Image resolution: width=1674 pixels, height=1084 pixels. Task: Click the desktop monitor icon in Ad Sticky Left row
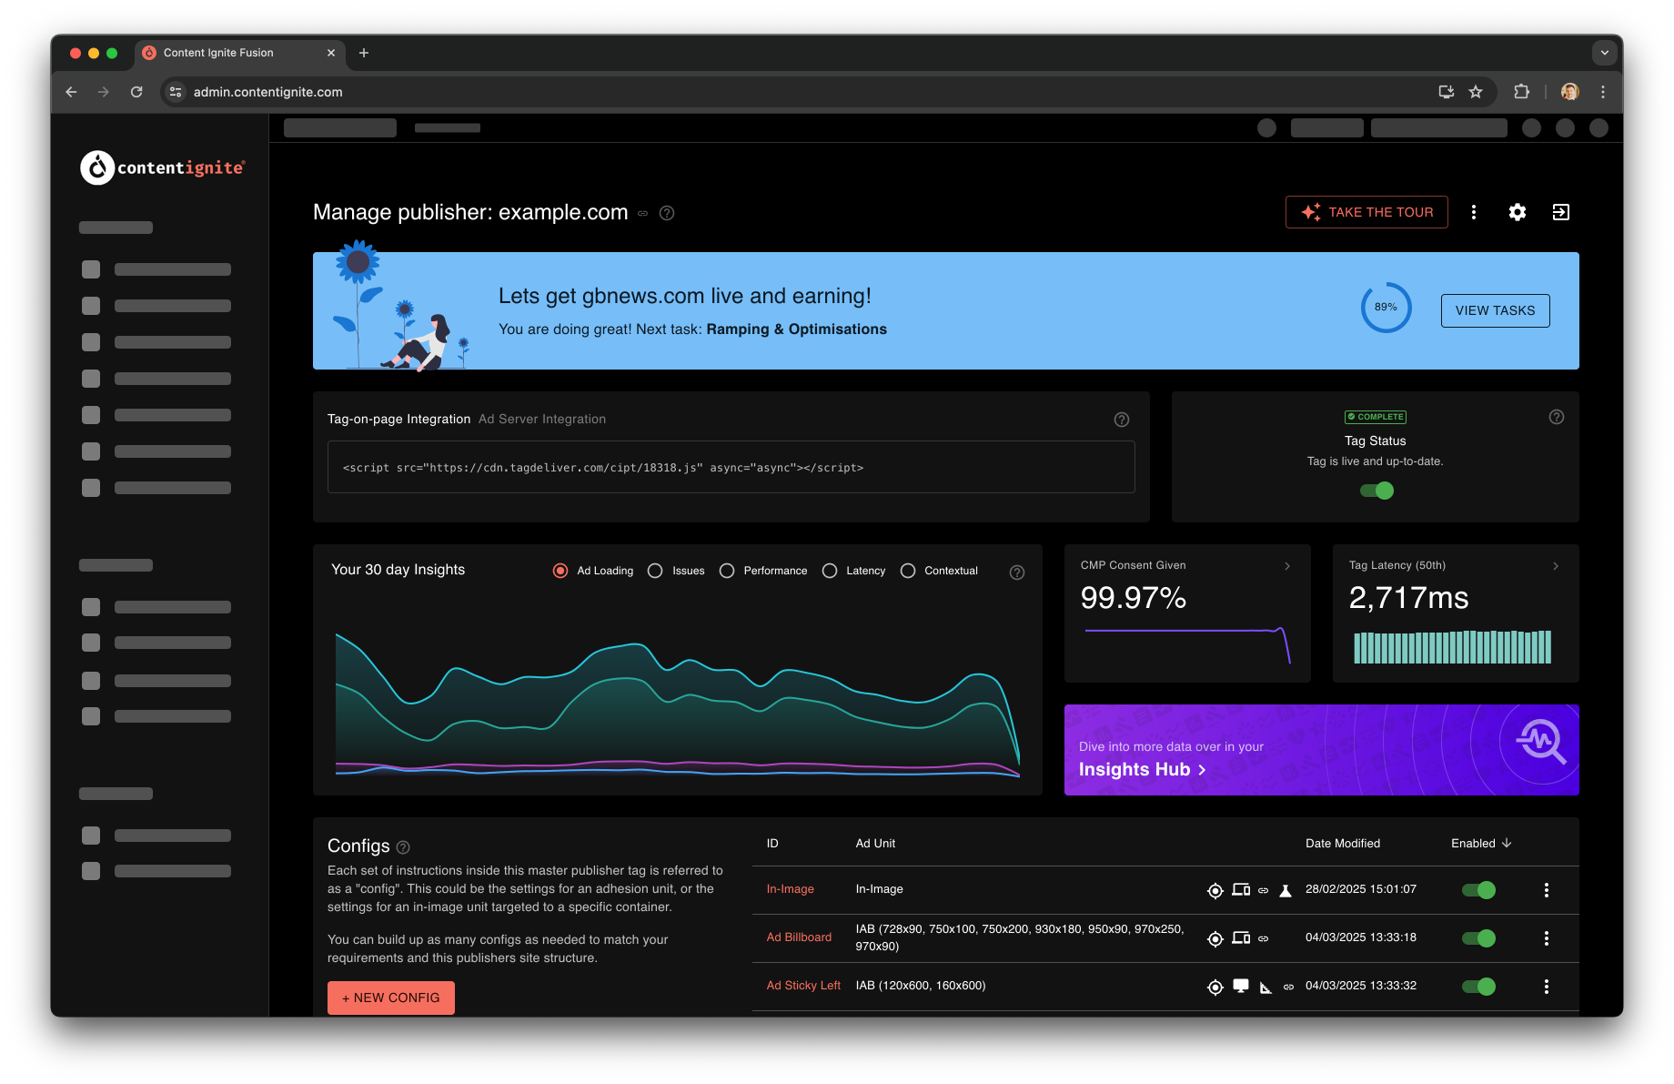pos(1241,986)
